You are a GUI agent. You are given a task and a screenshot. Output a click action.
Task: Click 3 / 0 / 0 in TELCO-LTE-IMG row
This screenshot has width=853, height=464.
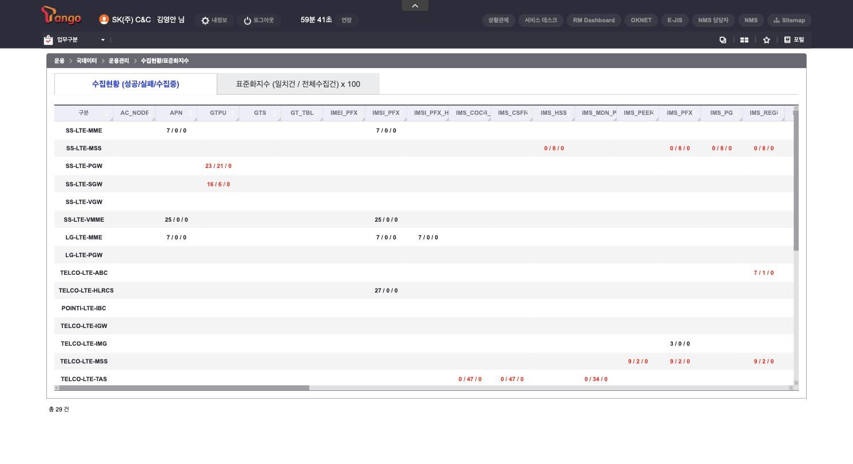click(680, 344)
